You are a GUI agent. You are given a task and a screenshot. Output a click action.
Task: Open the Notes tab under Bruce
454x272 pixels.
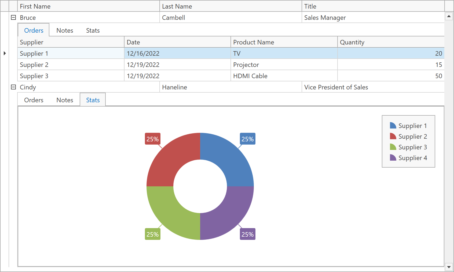65,31
